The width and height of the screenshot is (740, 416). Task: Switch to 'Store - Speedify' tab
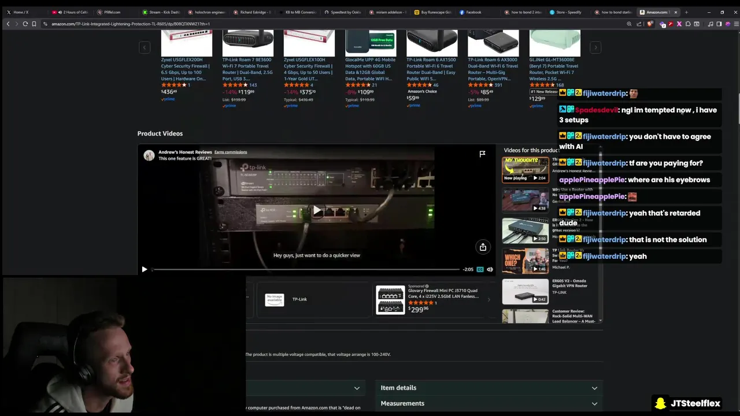pyautogui.click(x=568, y=12)
